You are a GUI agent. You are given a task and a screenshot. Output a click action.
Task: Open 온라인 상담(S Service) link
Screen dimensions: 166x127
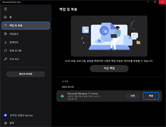tap(22, 115)
